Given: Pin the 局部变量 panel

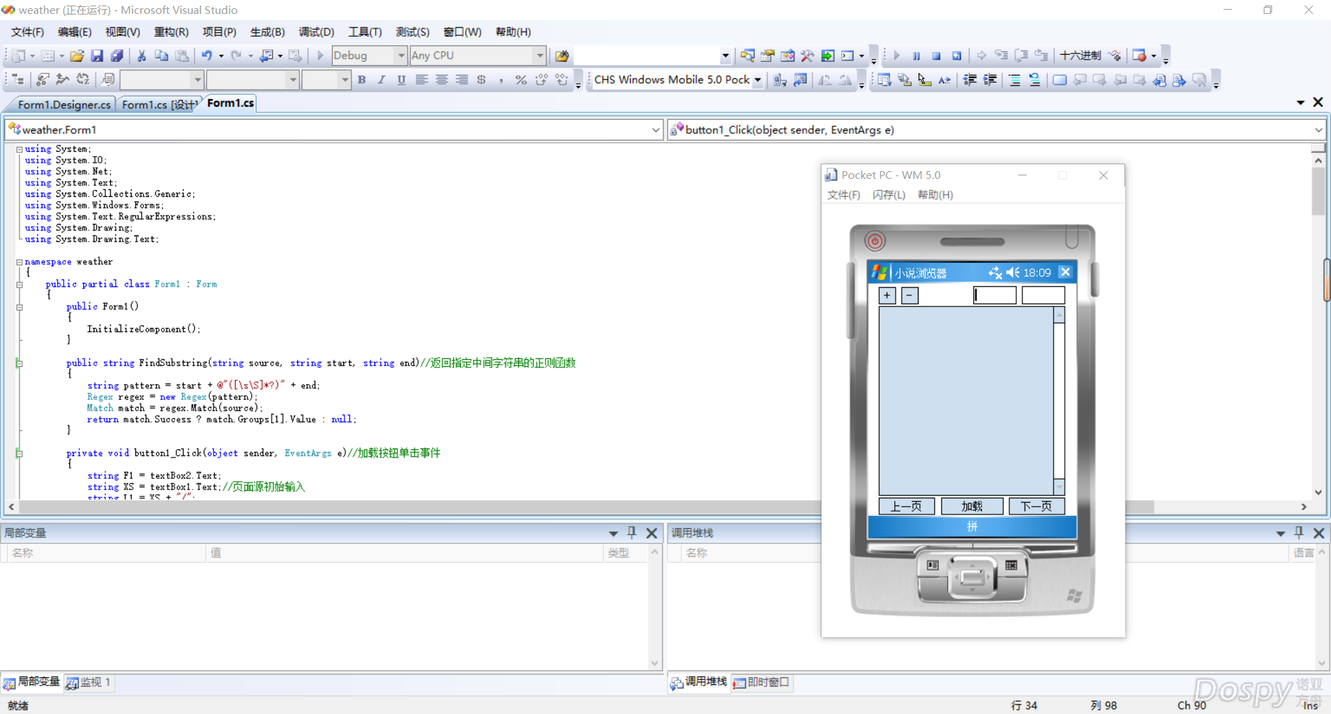Looking at the screenshot, I should tap(632, 532).
